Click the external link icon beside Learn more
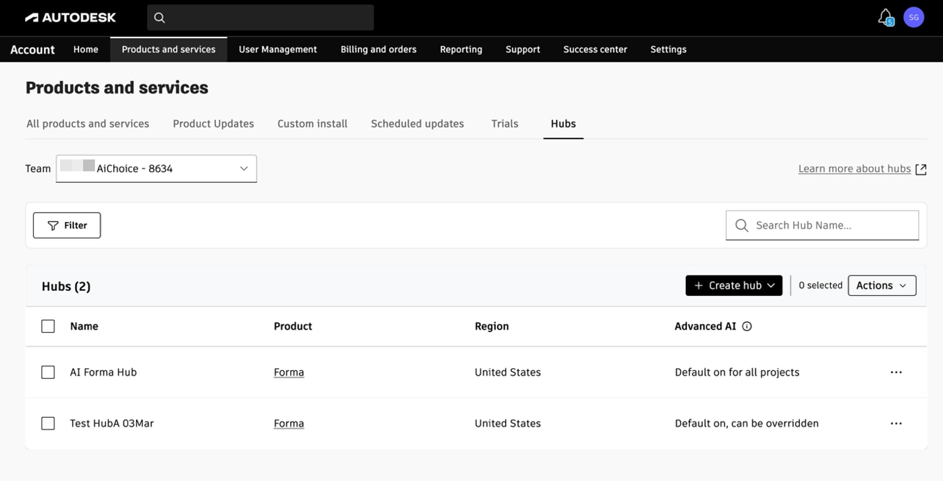This screenshot has height=481, width=943. pyautogui.click(x=921, y=169)
